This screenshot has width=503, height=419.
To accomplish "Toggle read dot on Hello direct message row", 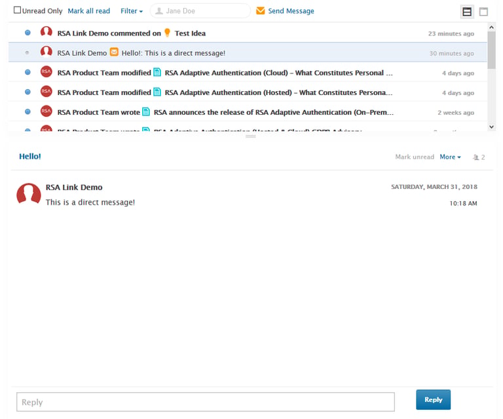I will [x=27, y=52].
